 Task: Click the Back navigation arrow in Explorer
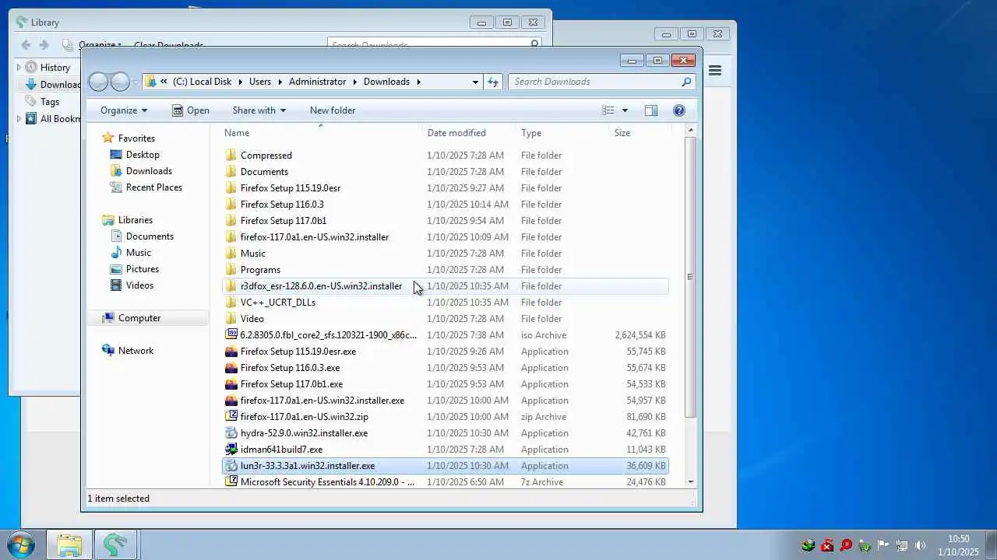pyautogui.click(x=98, y=82)
